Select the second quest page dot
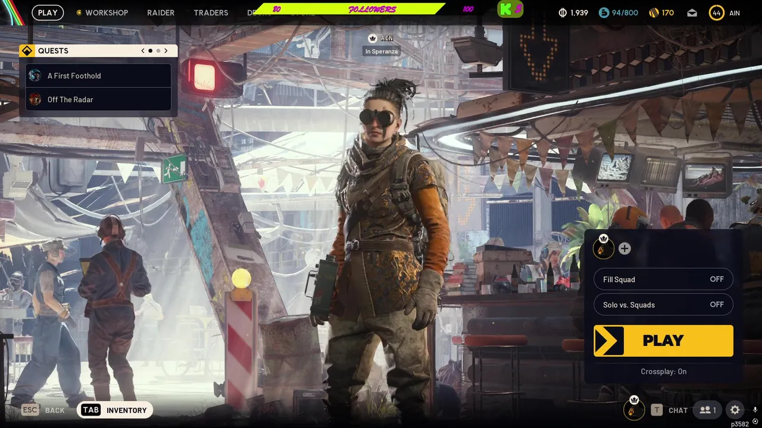 coord(158,51)
